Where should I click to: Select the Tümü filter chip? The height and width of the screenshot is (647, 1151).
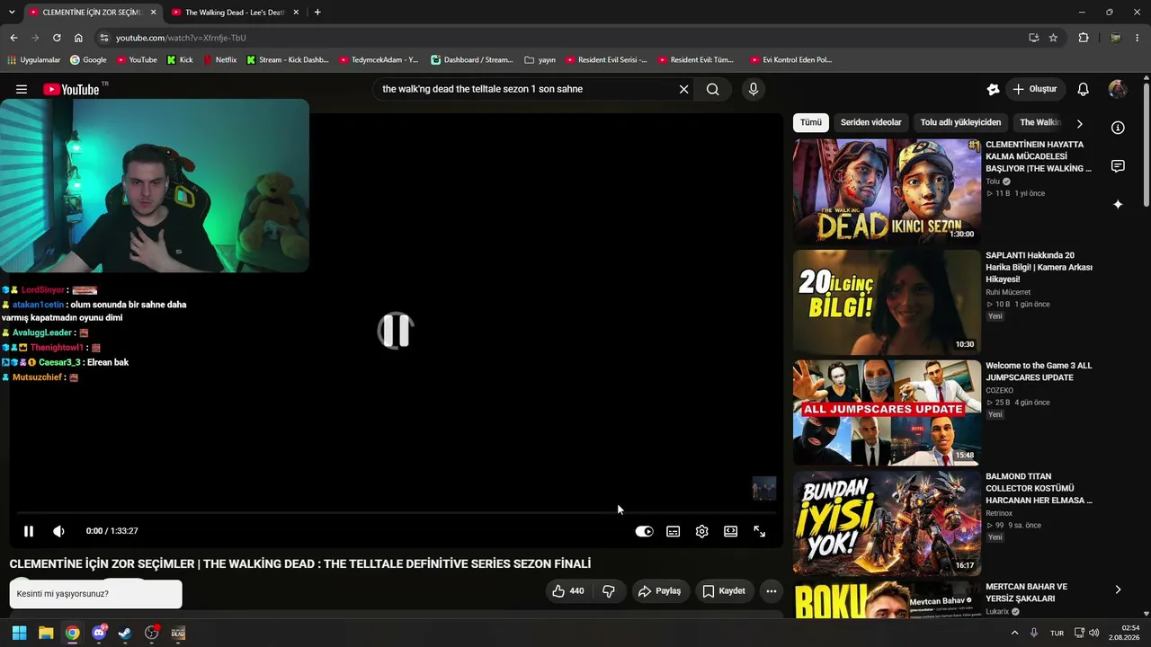(811, 122)
